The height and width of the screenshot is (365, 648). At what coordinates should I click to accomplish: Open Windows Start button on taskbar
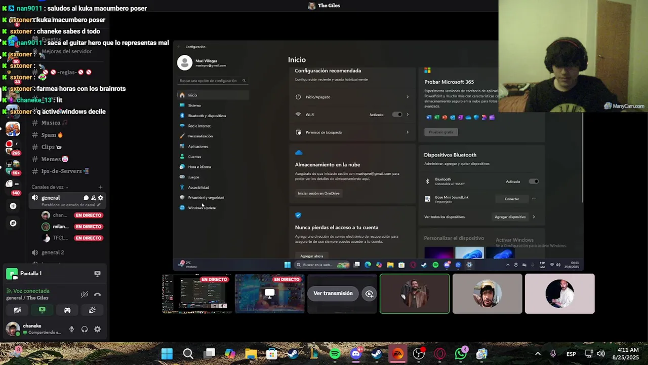pyautogui.click(x=167, y=354)
